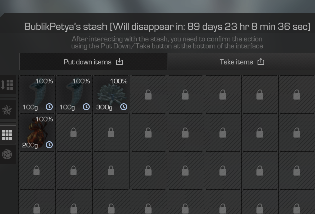
Task: Select the star category filter icon
Action: (x=7, y=110)
